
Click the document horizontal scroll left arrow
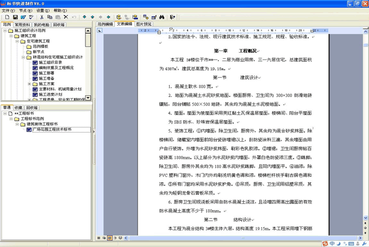[x=126, y=238]
